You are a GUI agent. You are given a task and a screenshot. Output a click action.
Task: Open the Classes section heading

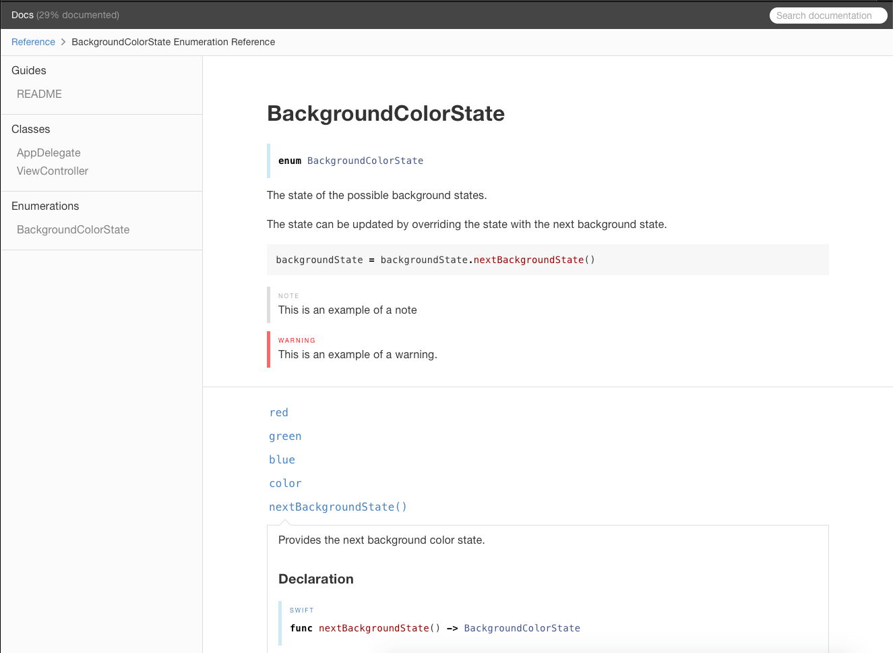(31, 129)
